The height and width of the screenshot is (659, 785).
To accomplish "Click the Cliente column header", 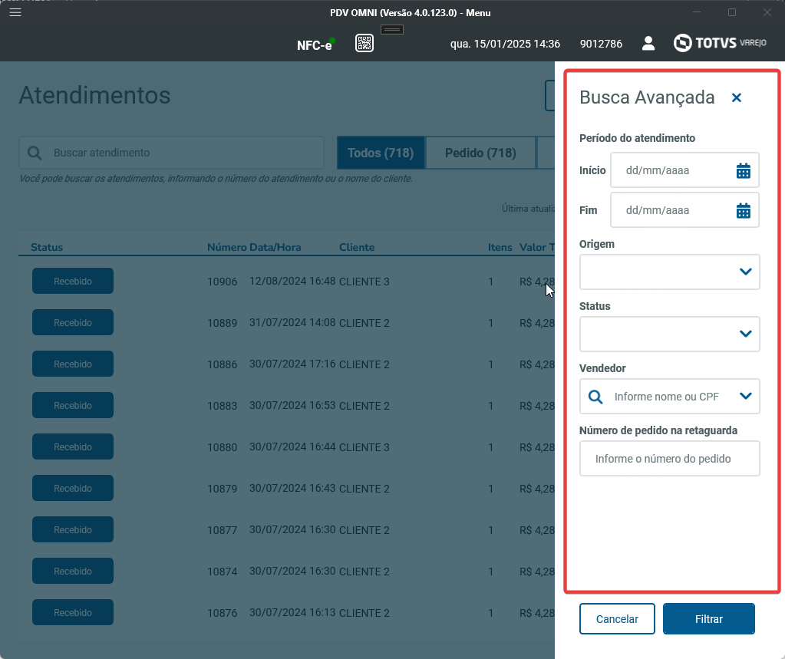I will click(357, 247).
